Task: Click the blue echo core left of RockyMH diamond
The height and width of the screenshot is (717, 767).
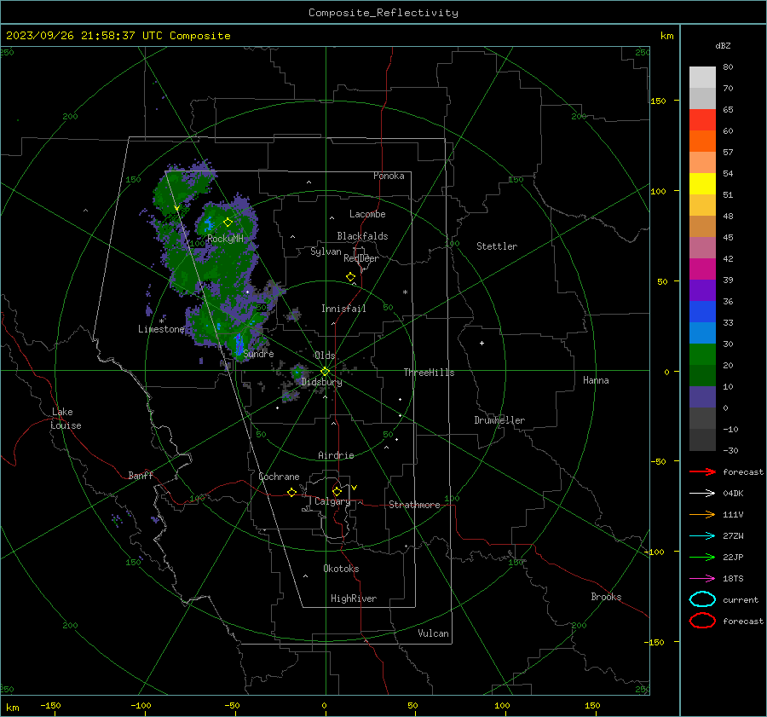Action: [x=209, y=224]
